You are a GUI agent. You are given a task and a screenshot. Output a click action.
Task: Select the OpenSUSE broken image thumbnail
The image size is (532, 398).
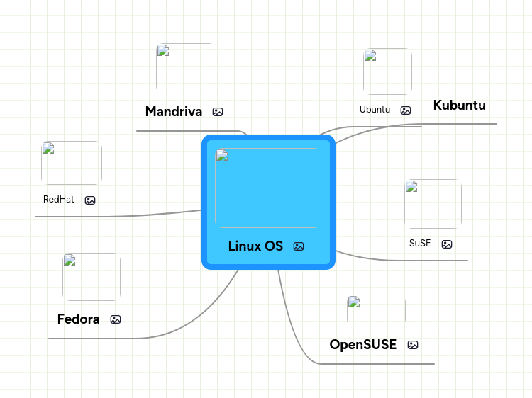pos(376,311)
